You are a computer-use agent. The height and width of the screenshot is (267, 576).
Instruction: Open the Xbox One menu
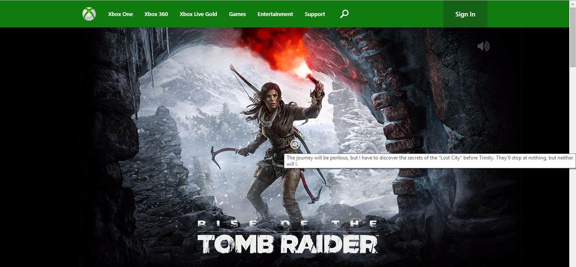coord(120,14)
